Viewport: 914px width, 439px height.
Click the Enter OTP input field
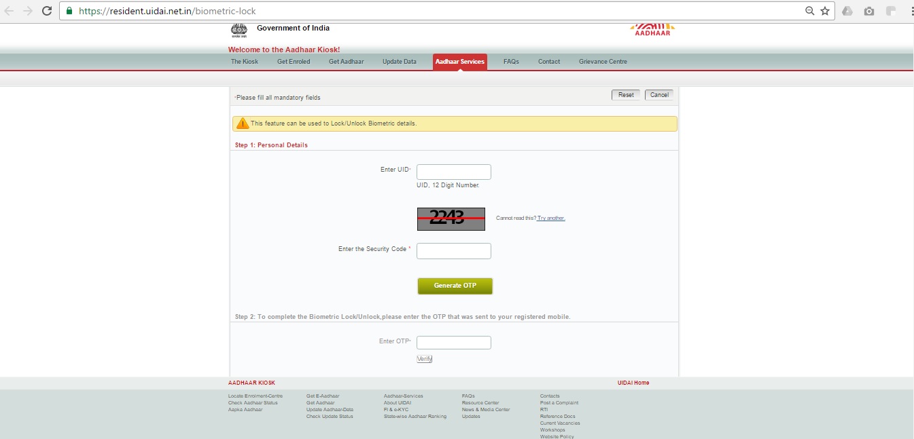pyautogui.click(x=454, y=343)
